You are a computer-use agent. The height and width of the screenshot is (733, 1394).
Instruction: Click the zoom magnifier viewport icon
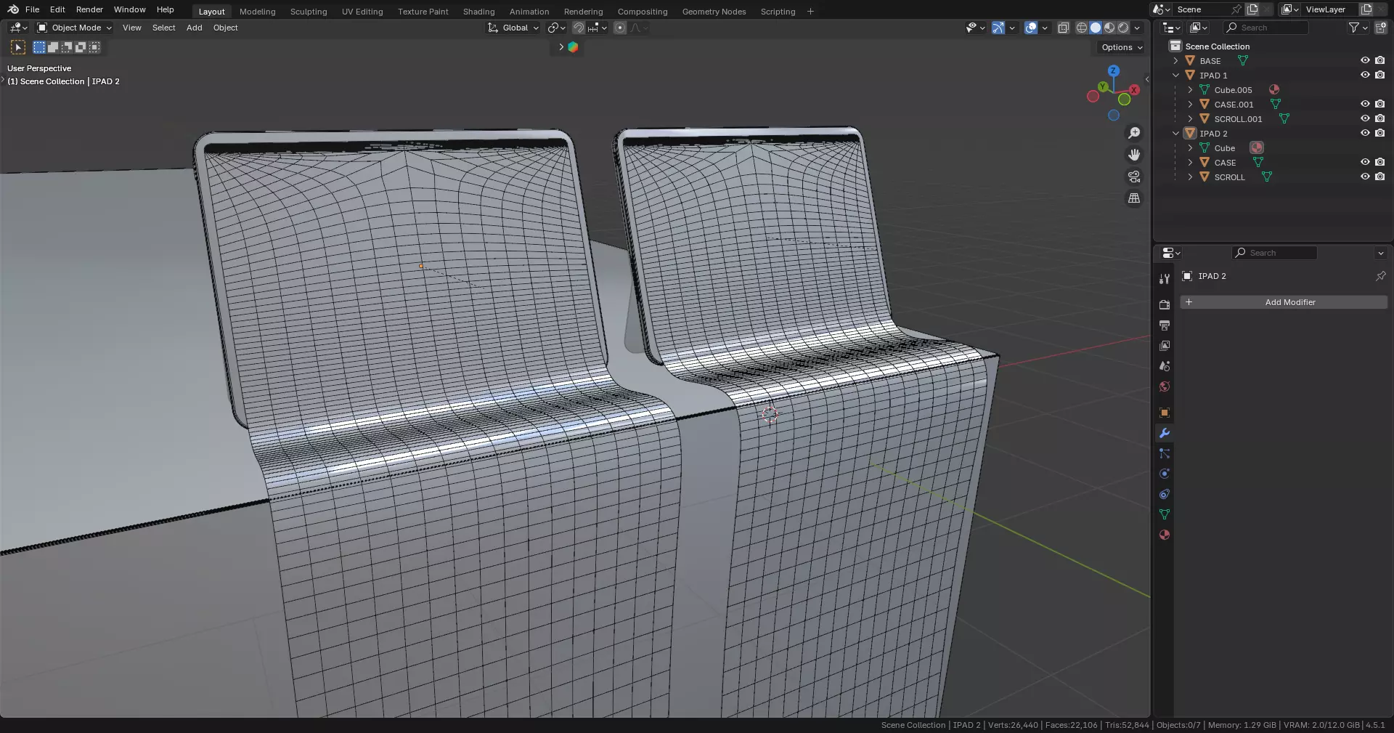point(1134,133)
